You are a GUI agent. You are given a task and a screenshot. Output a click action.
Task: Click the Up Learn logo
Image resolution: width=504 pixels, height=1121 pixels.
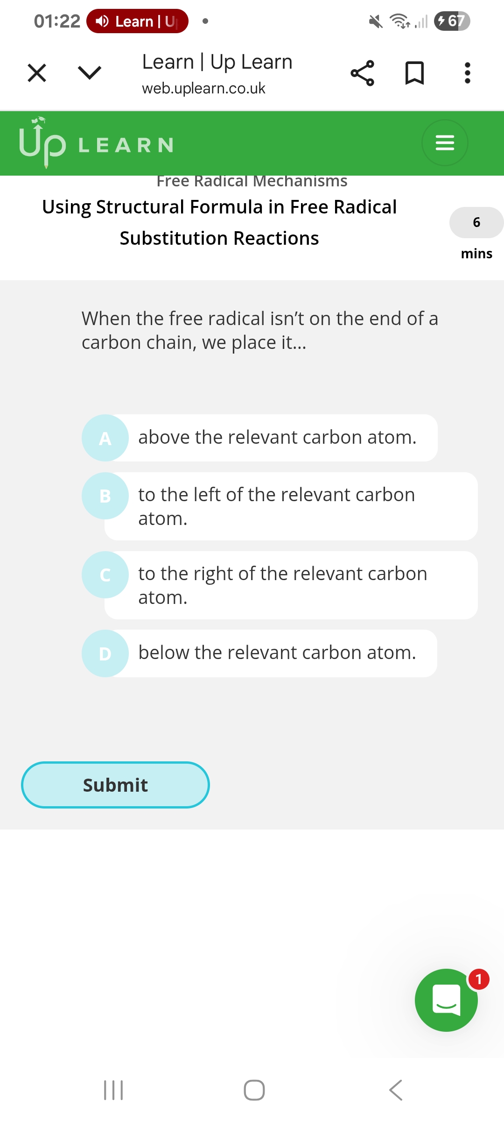coord(96,142)
